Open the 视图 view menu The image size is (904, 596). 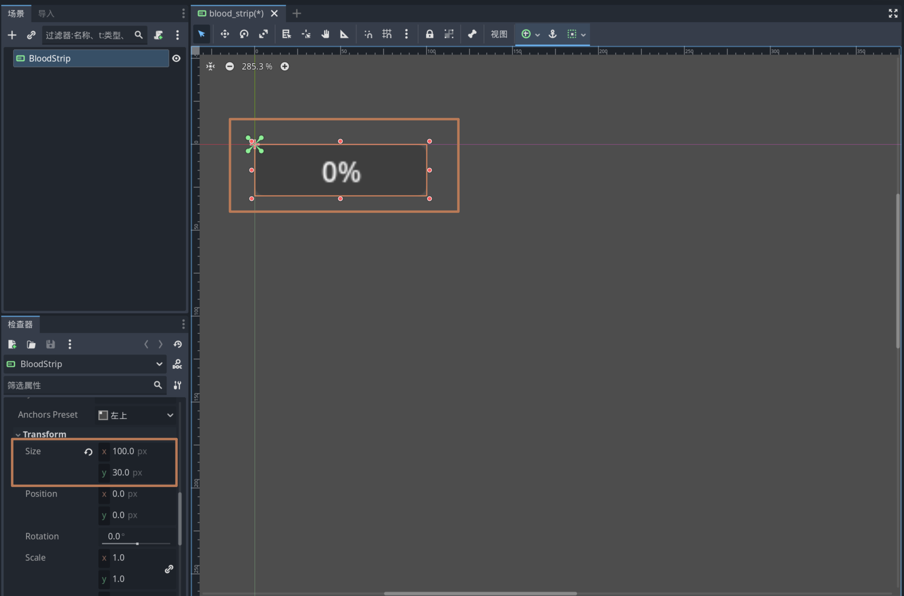click(x=499, y=34)
